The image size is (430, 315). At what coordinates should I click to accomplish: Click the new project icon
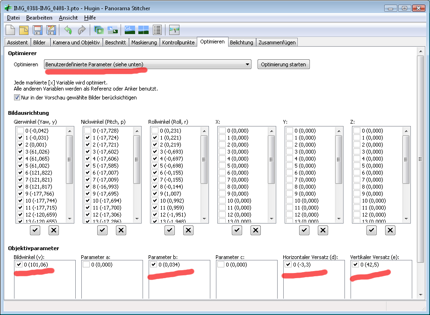pos(10,30)
